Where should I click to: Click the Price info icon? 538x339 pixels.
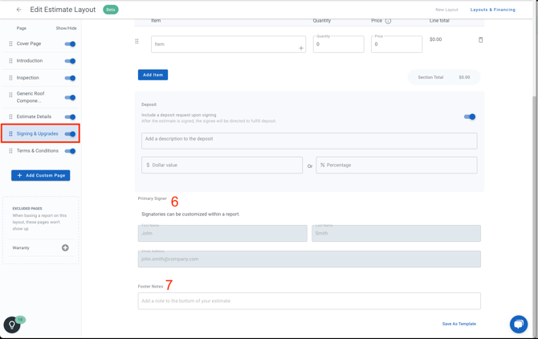(x=388, y=21)
